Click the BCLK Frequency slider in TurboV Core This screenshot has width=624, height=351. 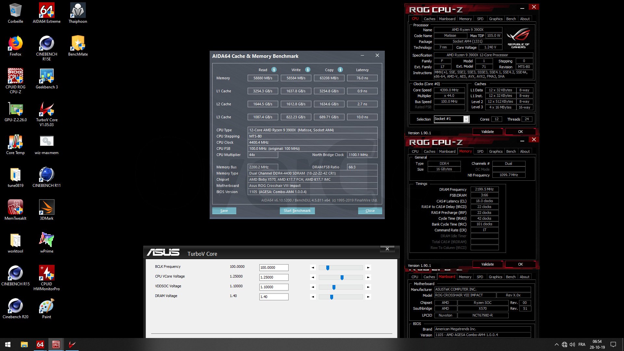341,268
